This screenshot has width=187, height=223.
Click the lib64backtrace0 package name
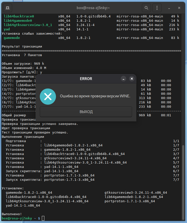tap(19, 16)
